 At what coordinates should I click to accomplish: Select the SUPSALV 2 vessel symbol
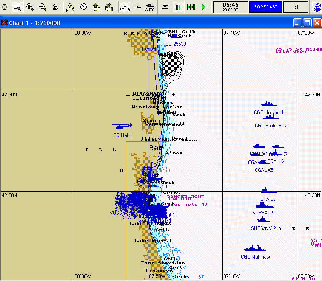(x=263, y=220)
